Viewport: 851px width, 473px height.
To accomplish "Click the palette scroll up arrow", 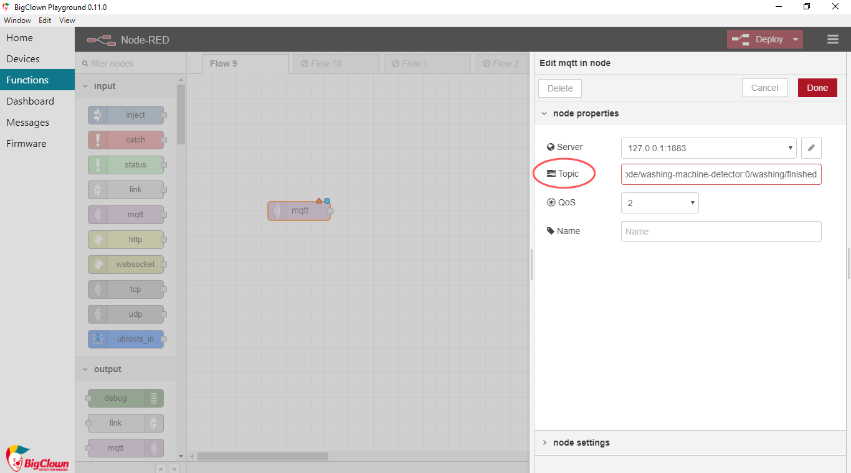I will [x=181, y=80].
